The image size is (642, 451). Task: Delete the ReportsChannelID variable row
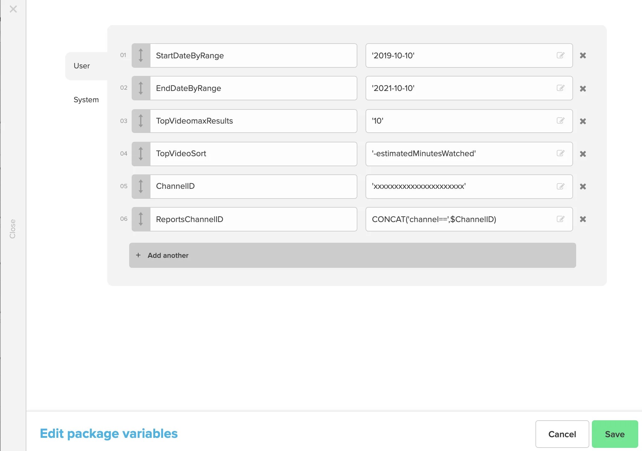click(583, 219)
